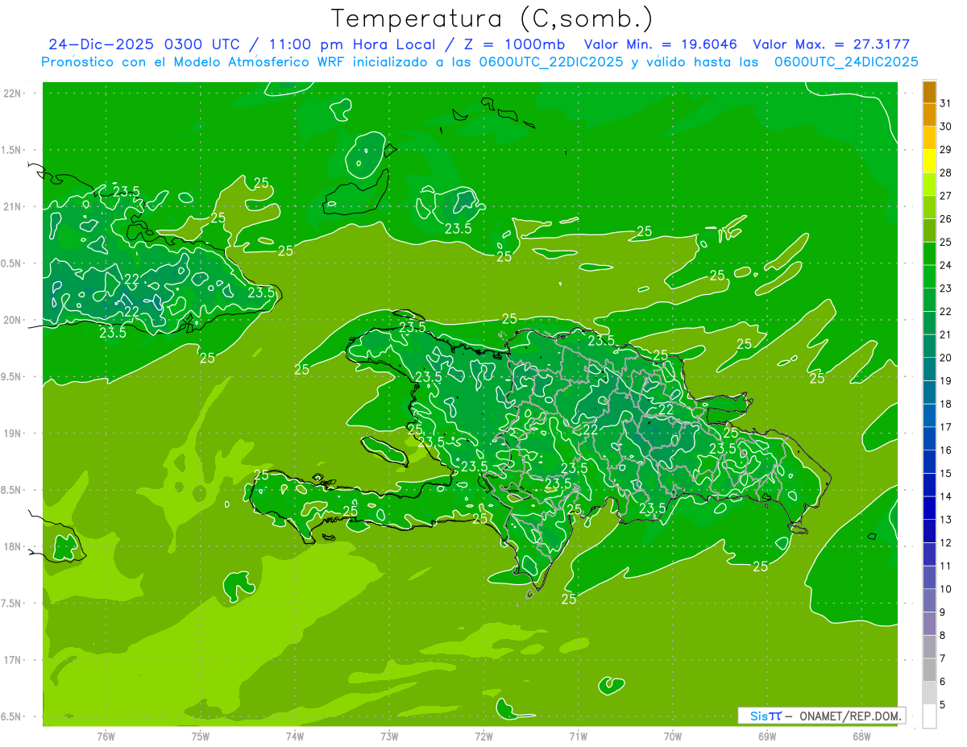
Task: Click the "76W" longitude axis label
Action: pos(106,736)
